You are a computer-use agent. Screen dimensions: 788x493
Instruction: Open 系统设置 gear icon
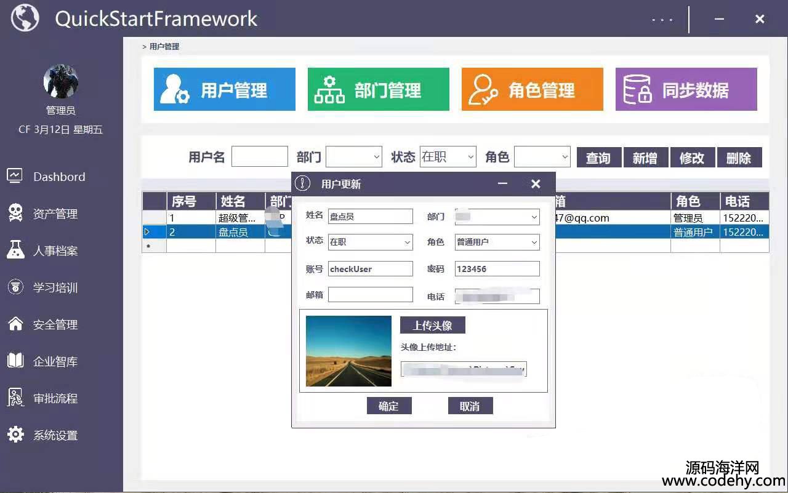[x=15, y=435]
